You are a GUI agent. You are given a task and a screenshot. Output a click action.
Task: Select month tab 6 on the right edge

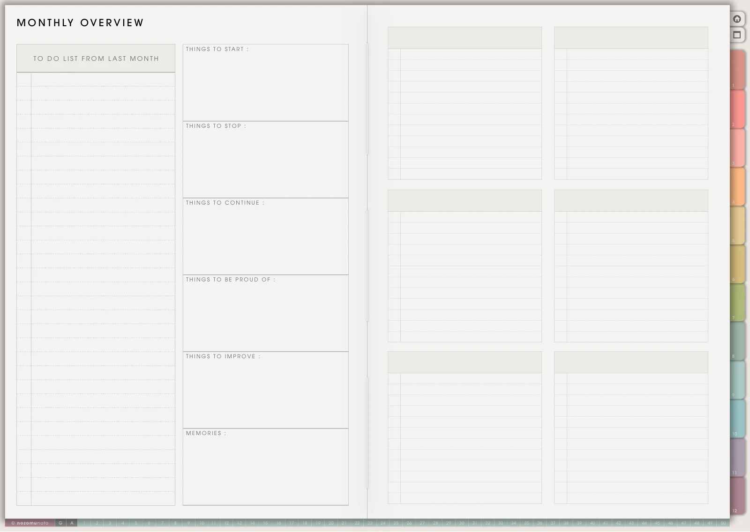click(x=737, y=264)
